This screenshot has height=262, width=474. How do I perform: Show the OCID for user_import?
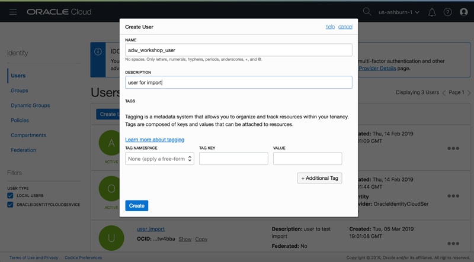coord(185,239)
